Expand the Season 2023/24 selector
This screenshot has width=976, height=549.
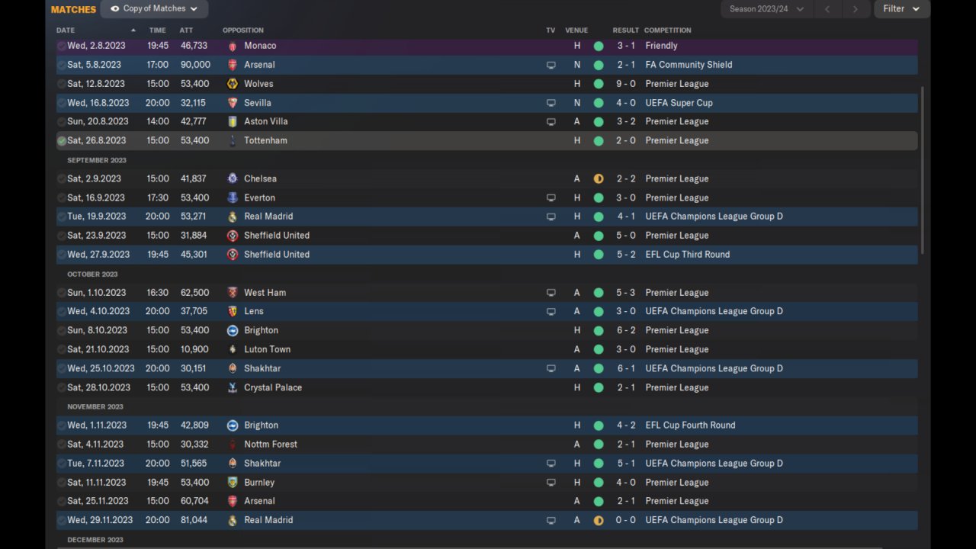(x=766, y=9)
